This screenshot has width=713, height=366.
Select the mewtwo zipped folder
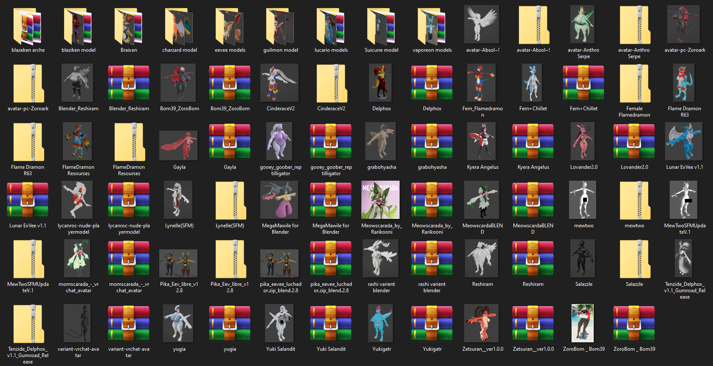point(634,201)
